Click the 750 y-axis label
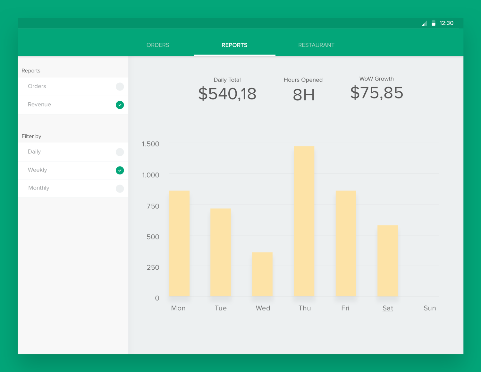 (x=153, y=206)
